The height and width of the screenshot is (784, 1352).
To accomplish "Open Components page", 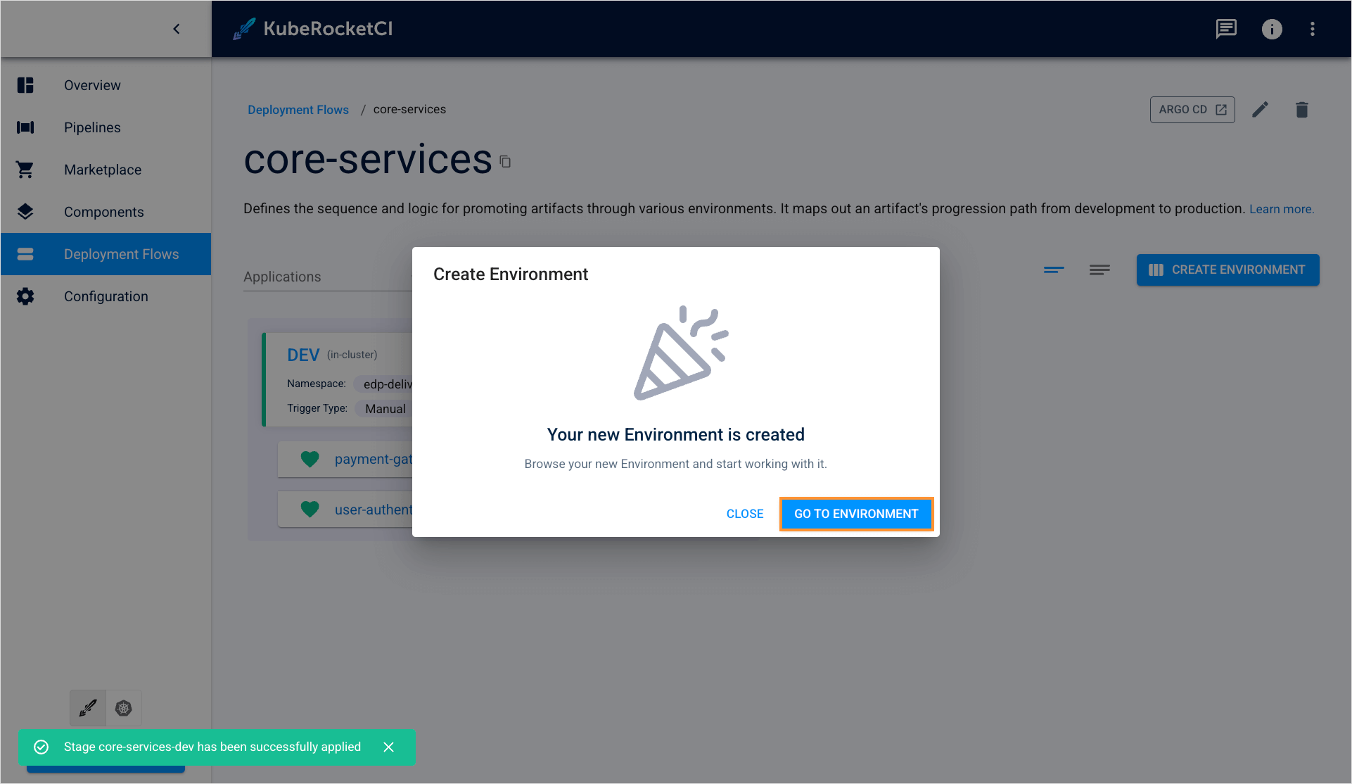I will tap(103, 212).
